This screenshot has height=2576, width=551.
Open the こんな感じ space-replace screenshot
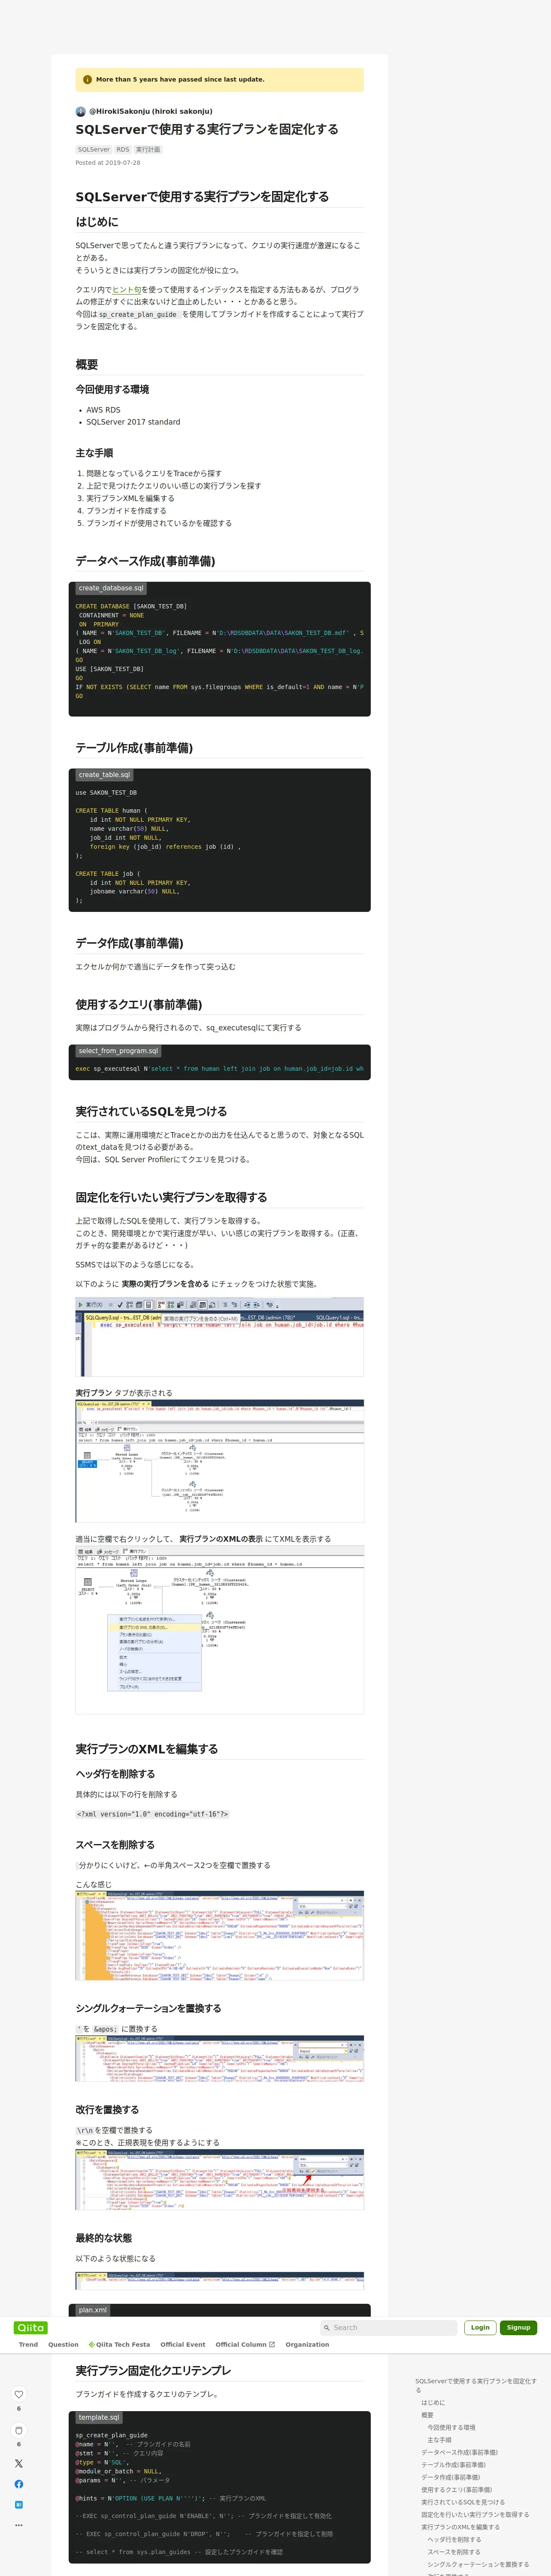(x=220, y=1935)
